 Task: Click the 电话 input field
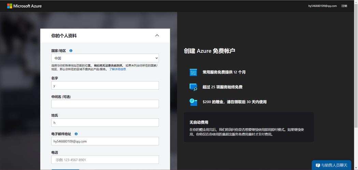click(105, 160)
